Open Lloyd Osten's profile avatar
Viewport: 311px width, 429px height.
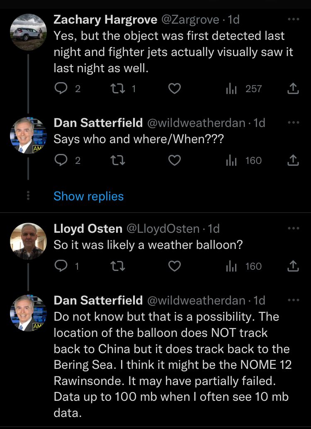28,241
